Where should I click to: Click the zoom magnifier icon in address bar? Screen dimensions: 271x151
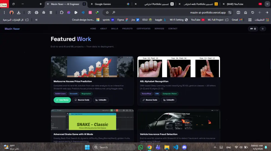tap(114, 12)
